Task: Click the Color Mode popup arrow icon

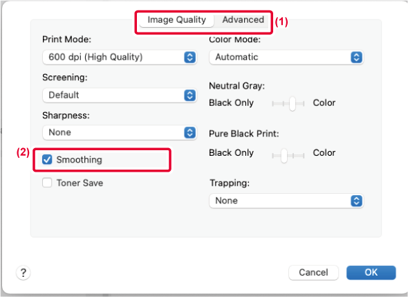Action: click(x=356, y=57)
